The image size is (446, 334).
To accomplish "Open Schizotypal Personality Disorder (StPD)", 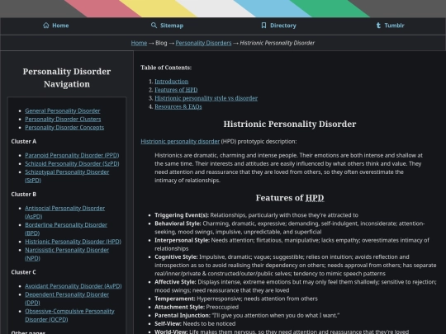I will (x=67, y=176).
